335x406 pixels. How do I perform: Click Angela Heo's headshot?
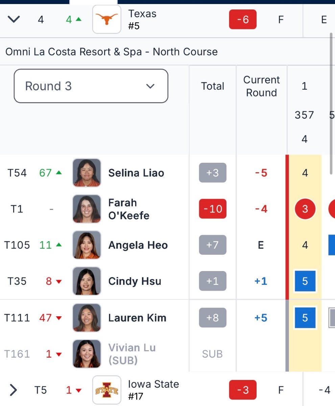click(87, 245)
